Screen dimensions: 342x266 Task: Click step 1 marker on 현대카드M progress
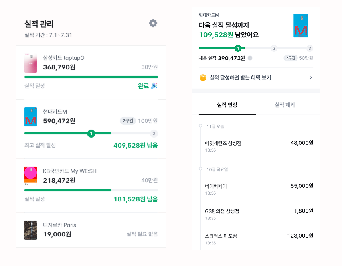(91, 134)
